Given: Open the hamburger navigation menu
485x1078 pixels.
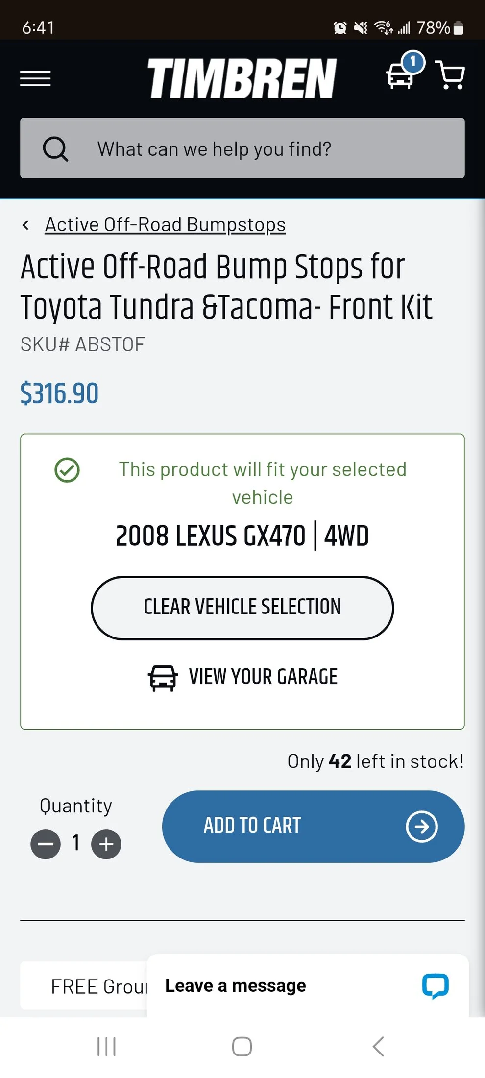Looking at the screenshot, I should [35, 78].
